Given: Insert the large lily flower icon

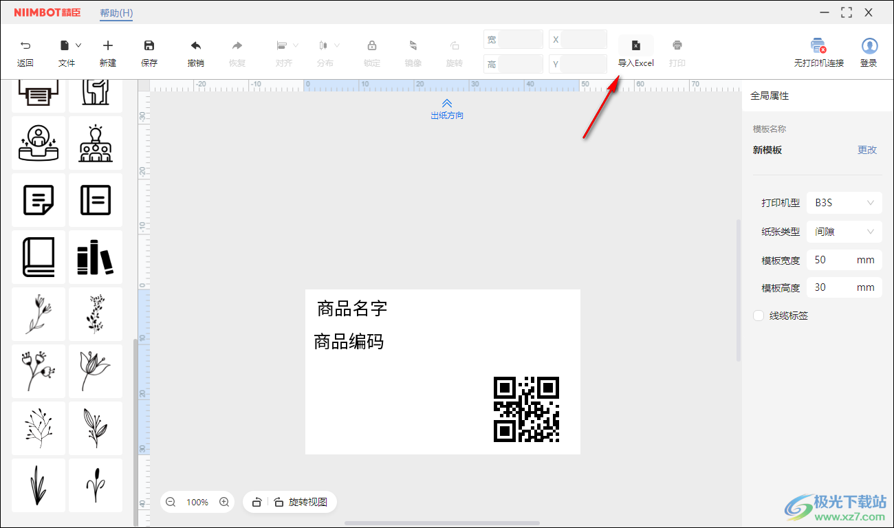Looking at the screenshot, I should coord(96,371).
